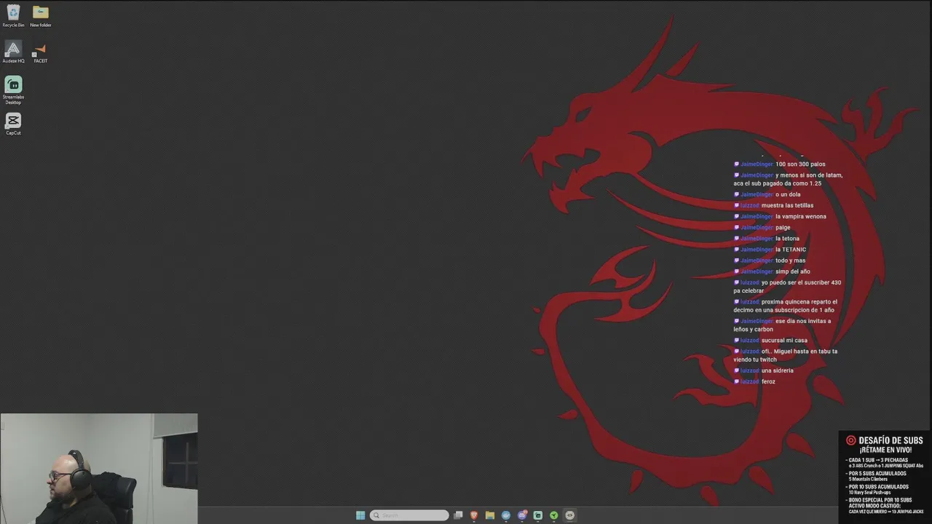Switch to Streamlabs in the taskbar
932x524 pixels.
(x=538, y=515)
